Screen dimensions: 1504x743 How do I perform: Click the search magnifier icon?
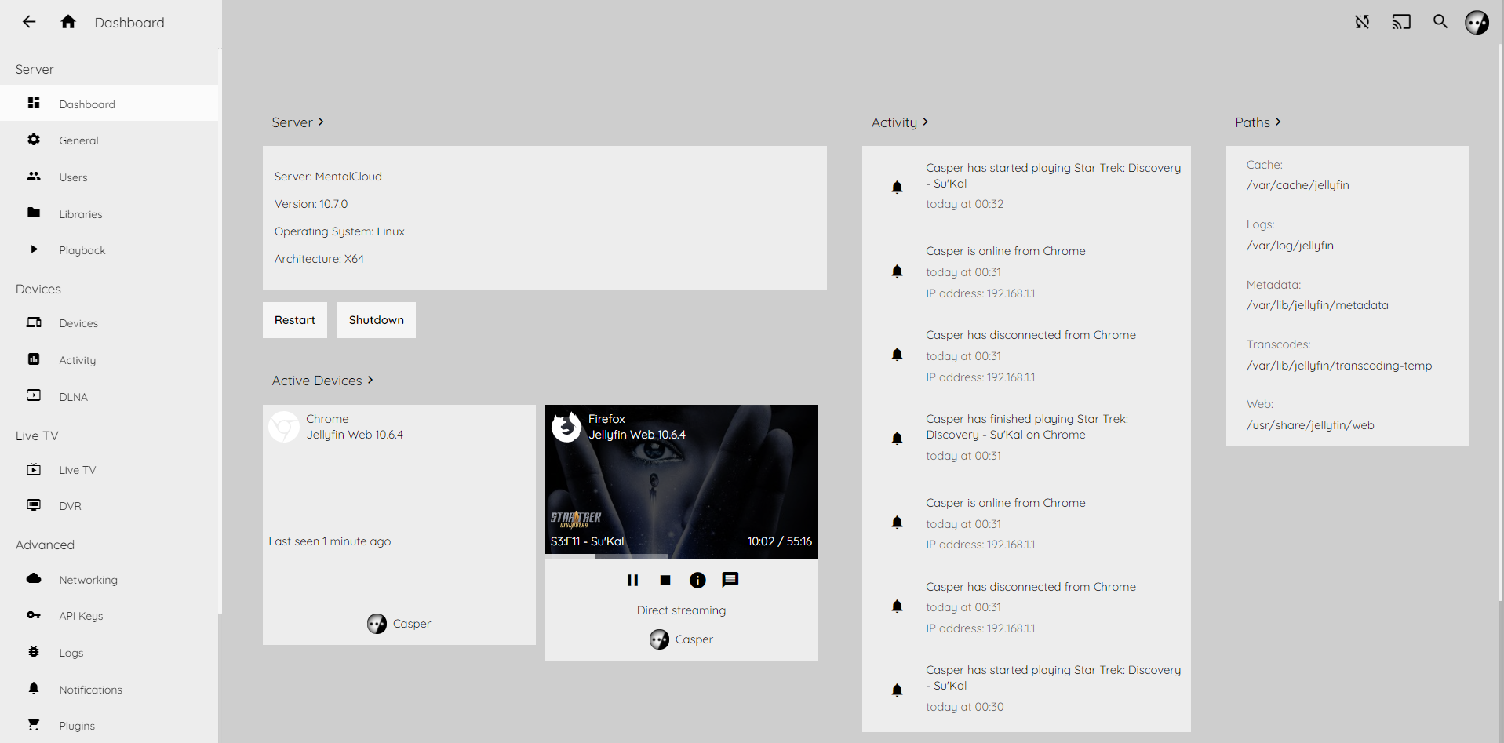click(x=1440, y=22)
